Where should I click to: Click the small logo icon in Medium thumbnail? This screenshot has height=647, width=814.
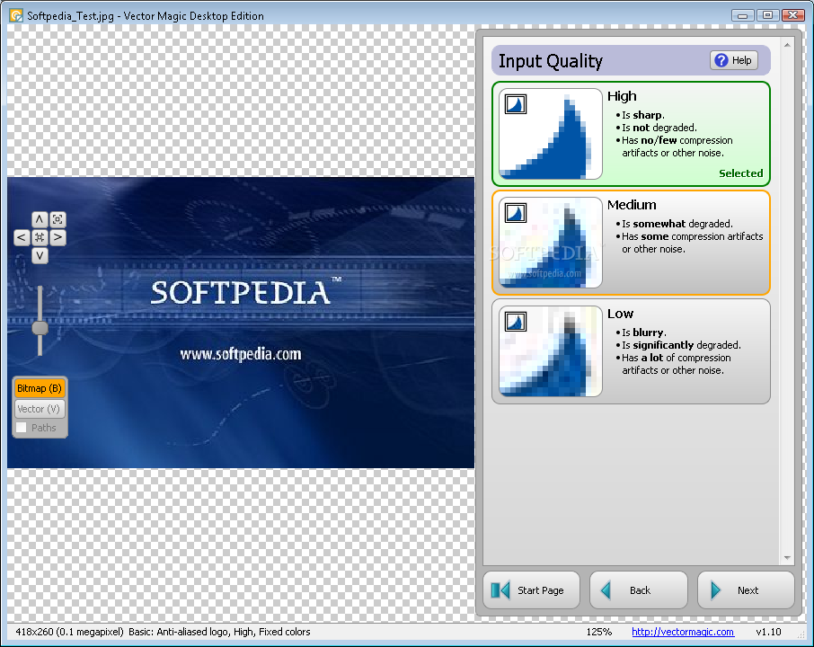(x=516, y=213)
